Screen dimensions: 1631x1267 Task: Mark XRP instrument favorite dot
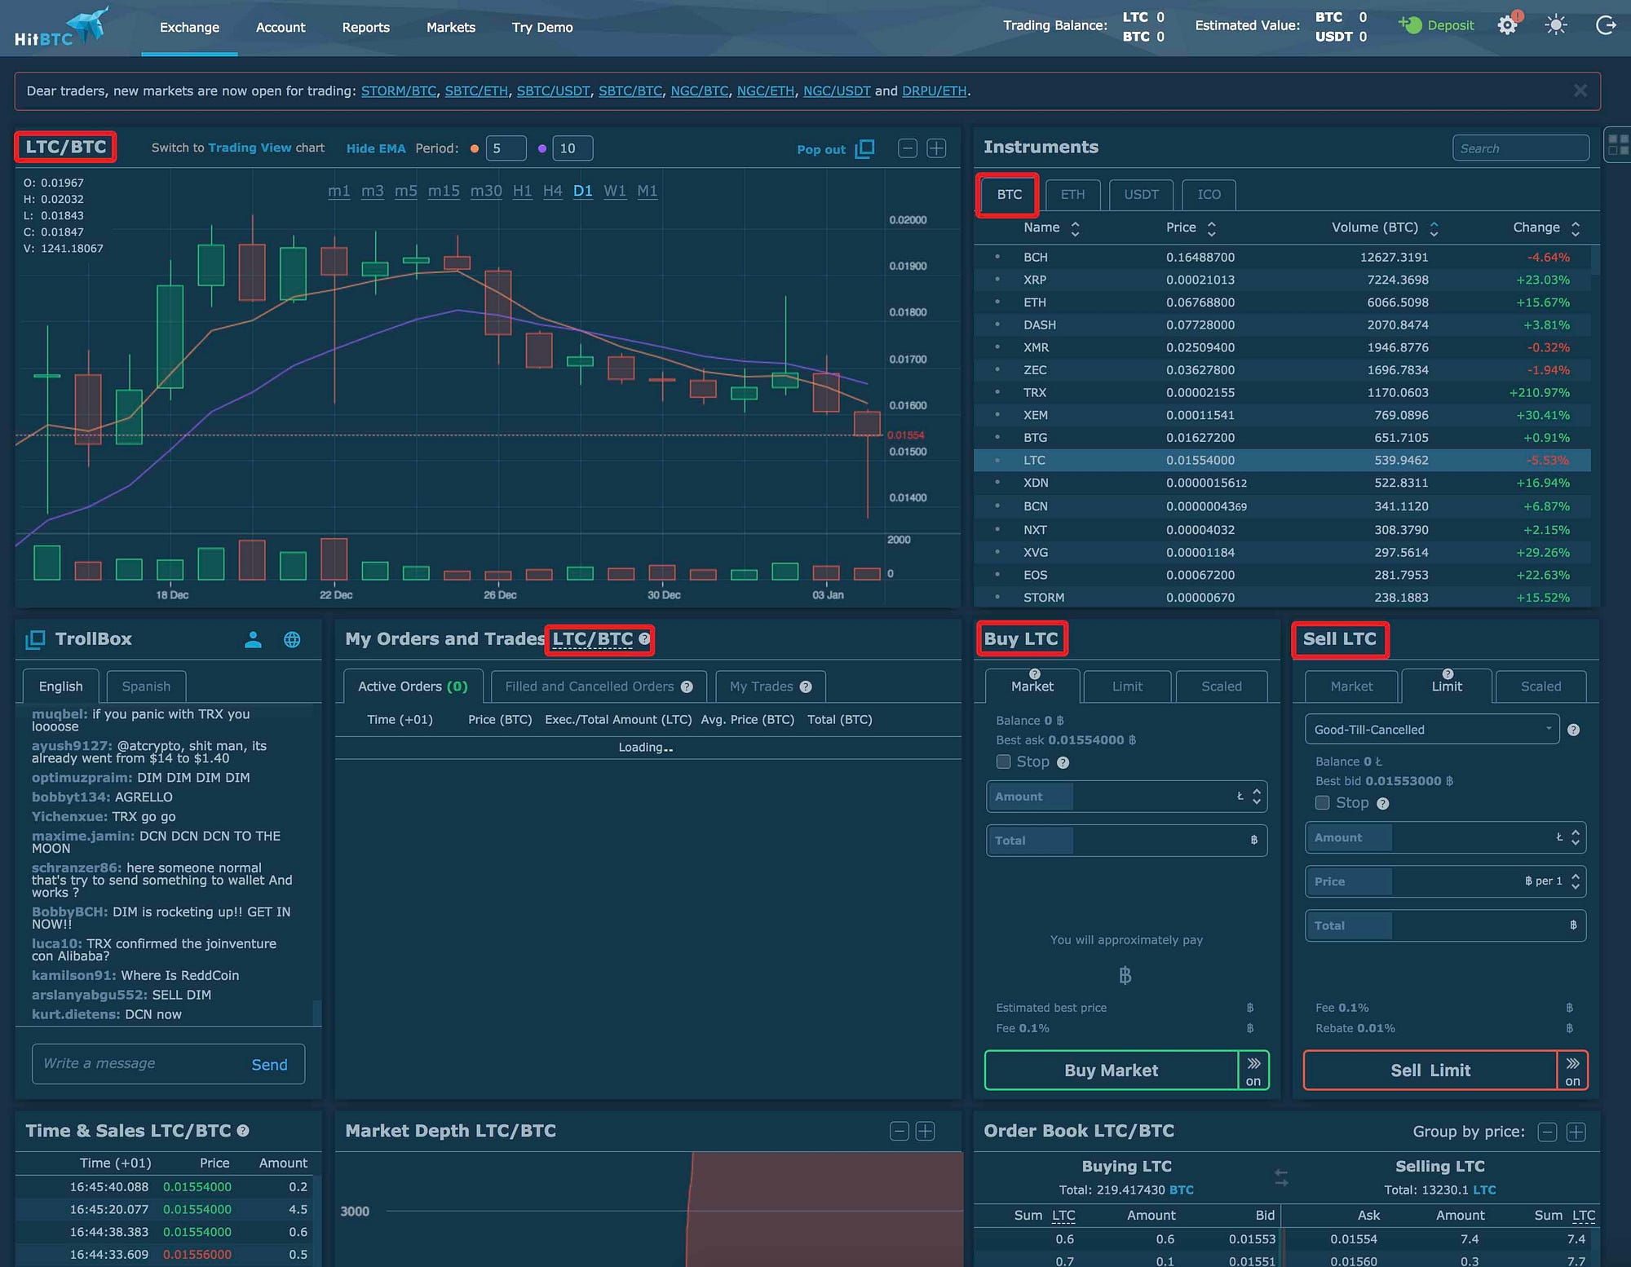tap(997, 280)
